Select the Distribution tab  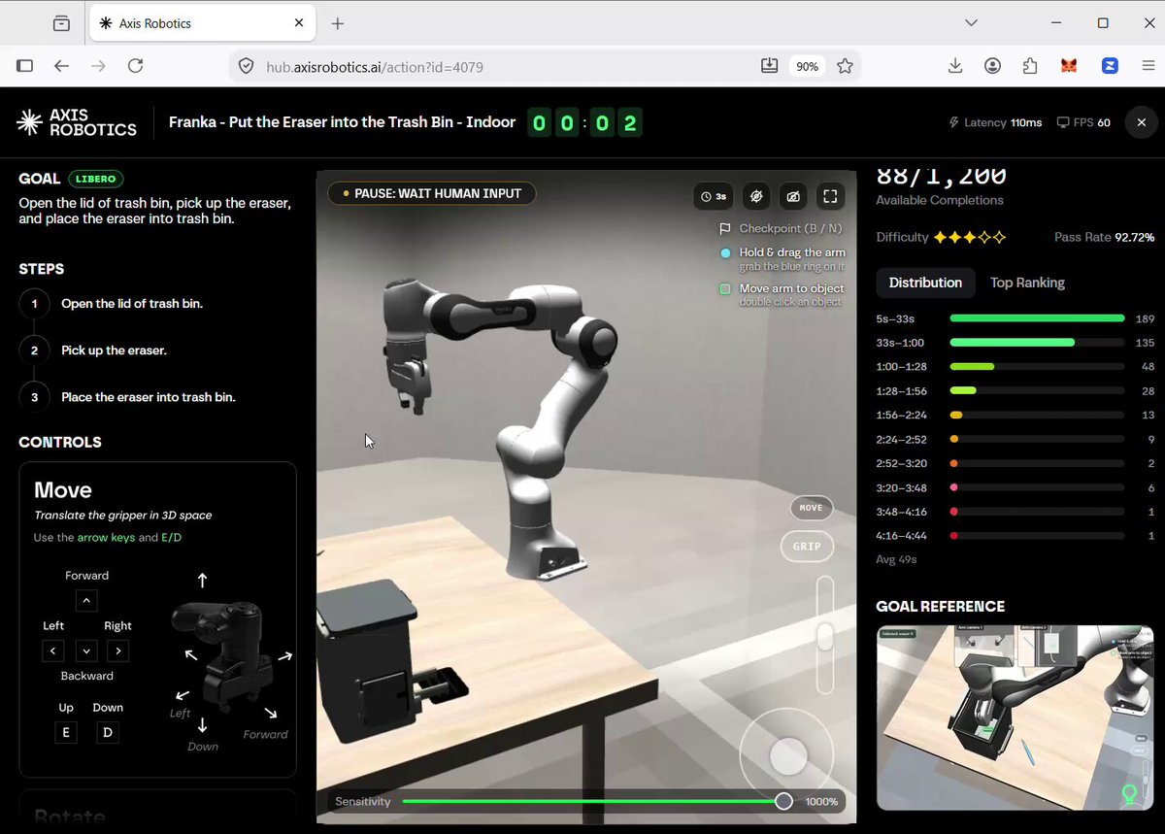(x=925, y=283)
